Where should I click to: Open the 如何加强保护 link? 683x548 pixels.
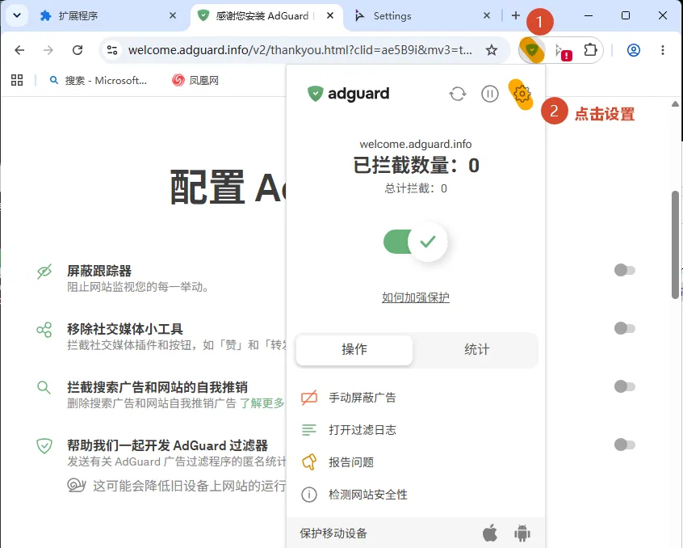[x=416, y=297]
